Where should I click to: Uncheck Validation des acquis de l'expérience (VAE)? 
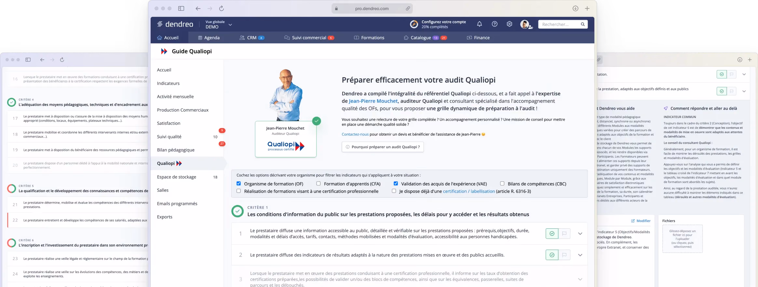coord(396,184)
